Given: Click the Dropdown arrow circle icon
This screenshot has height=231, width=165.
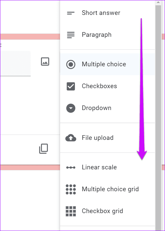Looking at the screenshot, I should [x=71, y=108].
